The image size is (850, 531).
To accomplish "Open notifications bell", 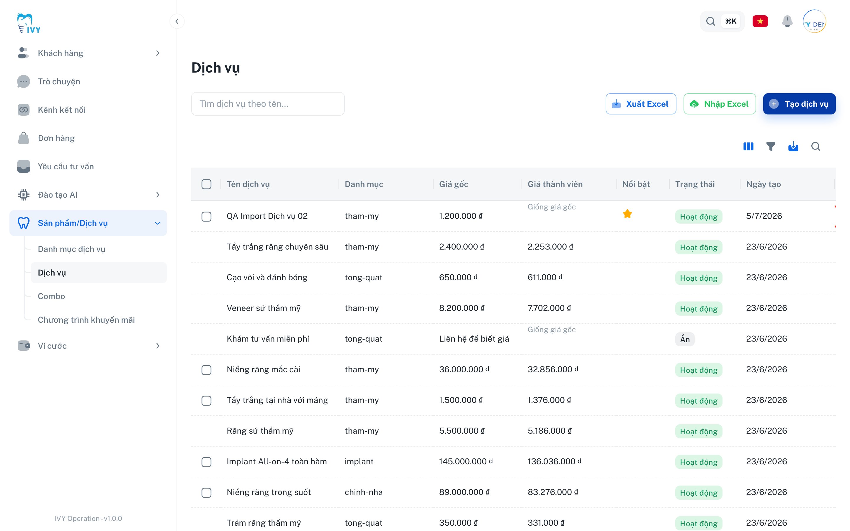I will tap(787, 21).
